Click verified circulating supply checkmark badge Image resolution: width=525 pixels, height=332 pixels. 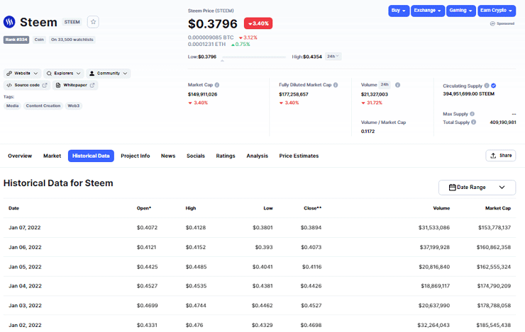click(x=494, y=86)
